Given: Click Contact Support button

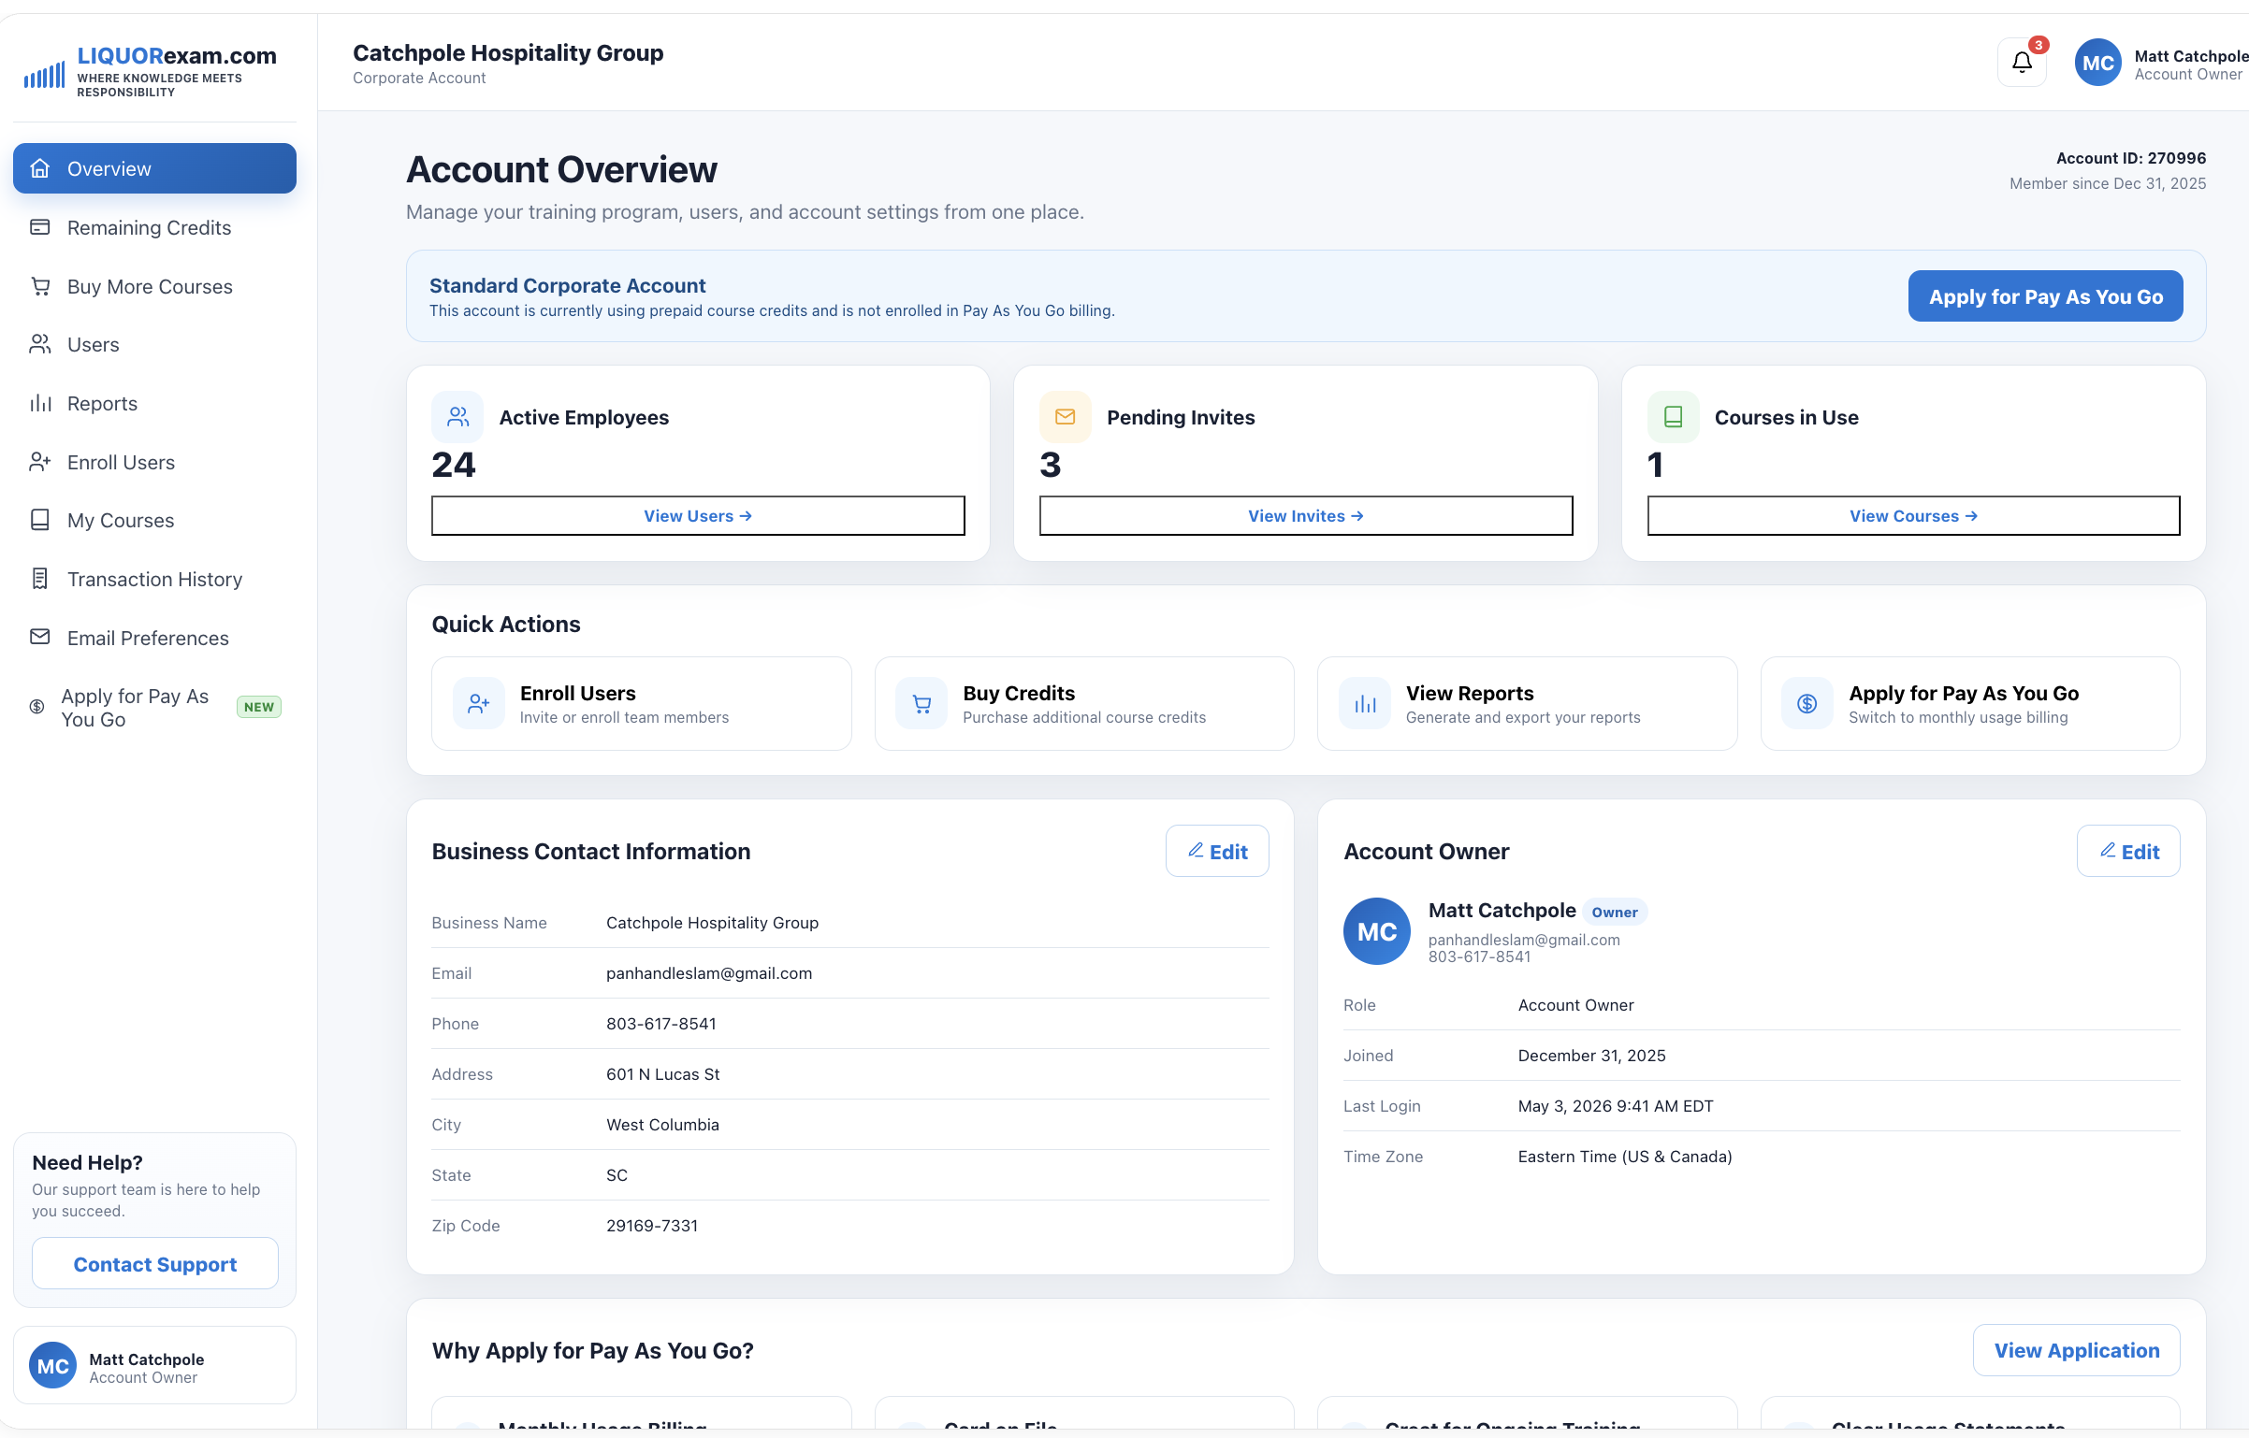Looking at the screenshot, I should [x=155, y=1264].
